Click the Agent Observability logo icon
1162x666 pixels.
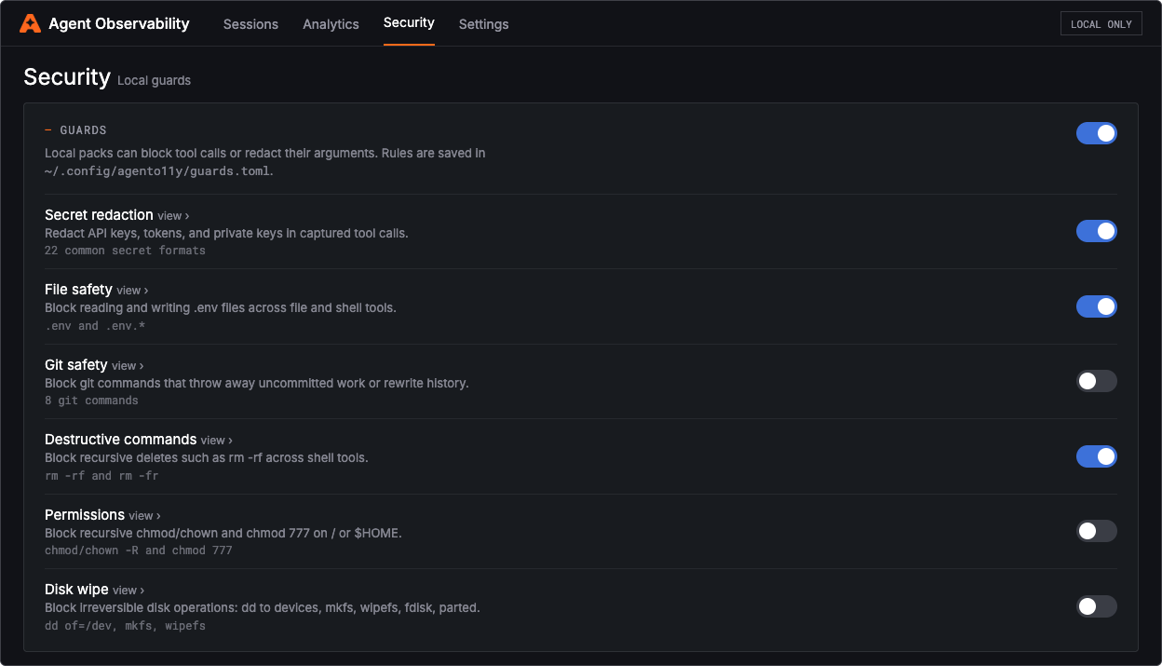[31, 23]
